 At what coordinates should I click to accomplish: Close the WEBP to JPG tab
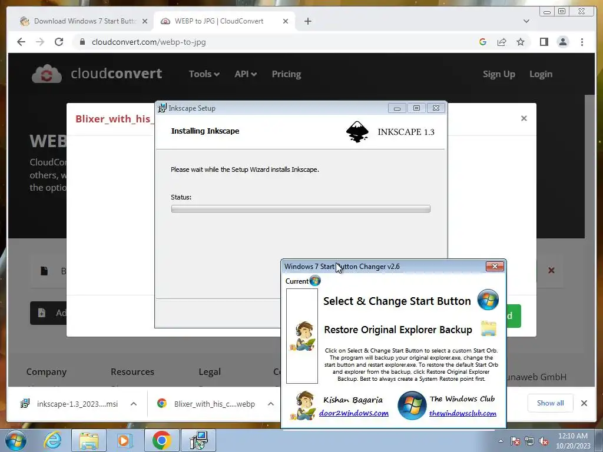[x=286, y=21]
